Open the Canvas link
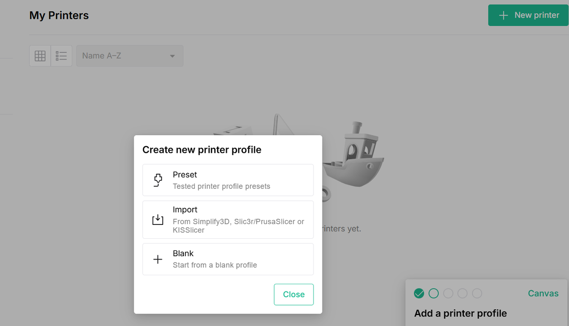The width and height of the screenshot is (569, 326). tap(543, 293)
